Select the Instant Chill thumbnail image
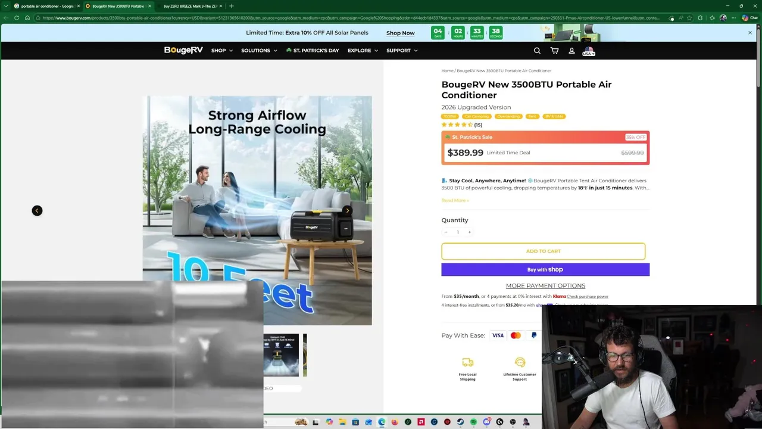The image size is (762, 429). pos(281,355)
